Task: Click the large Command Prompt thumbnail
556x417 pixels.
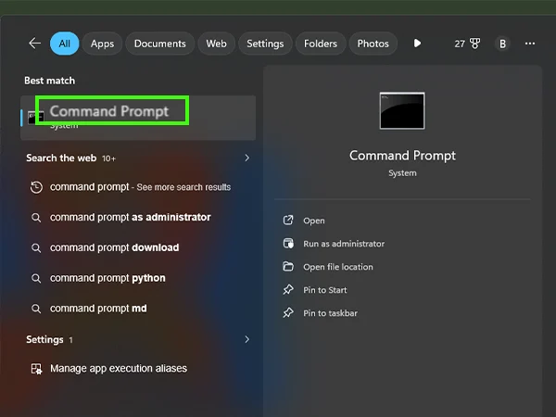Action: pos(402,110)
